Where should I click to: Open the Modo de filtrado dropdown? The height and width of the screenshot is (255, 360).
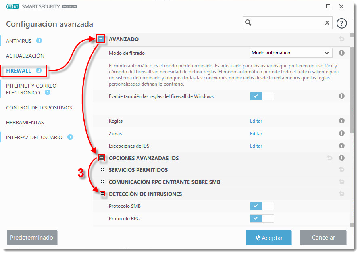pos(291,53)
